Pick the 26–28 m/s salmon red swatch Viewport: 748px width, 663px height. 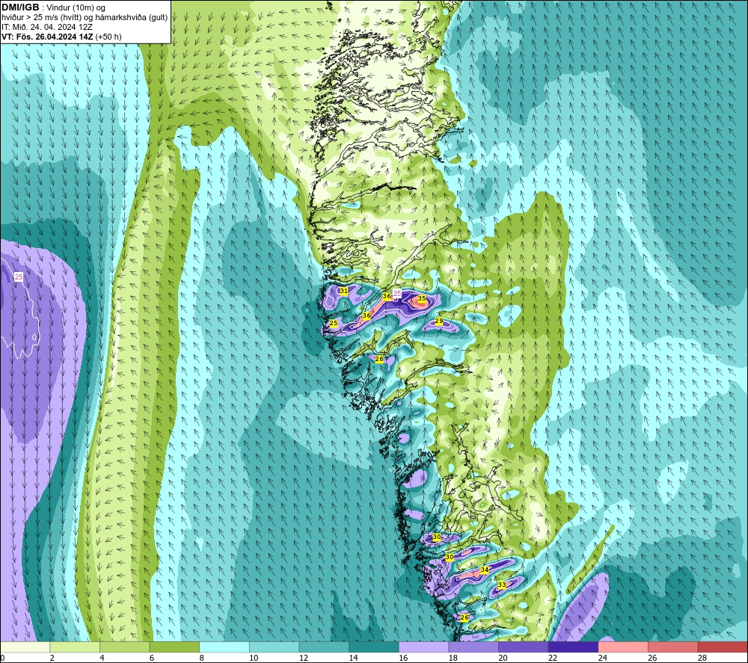[x=672, y=647]
